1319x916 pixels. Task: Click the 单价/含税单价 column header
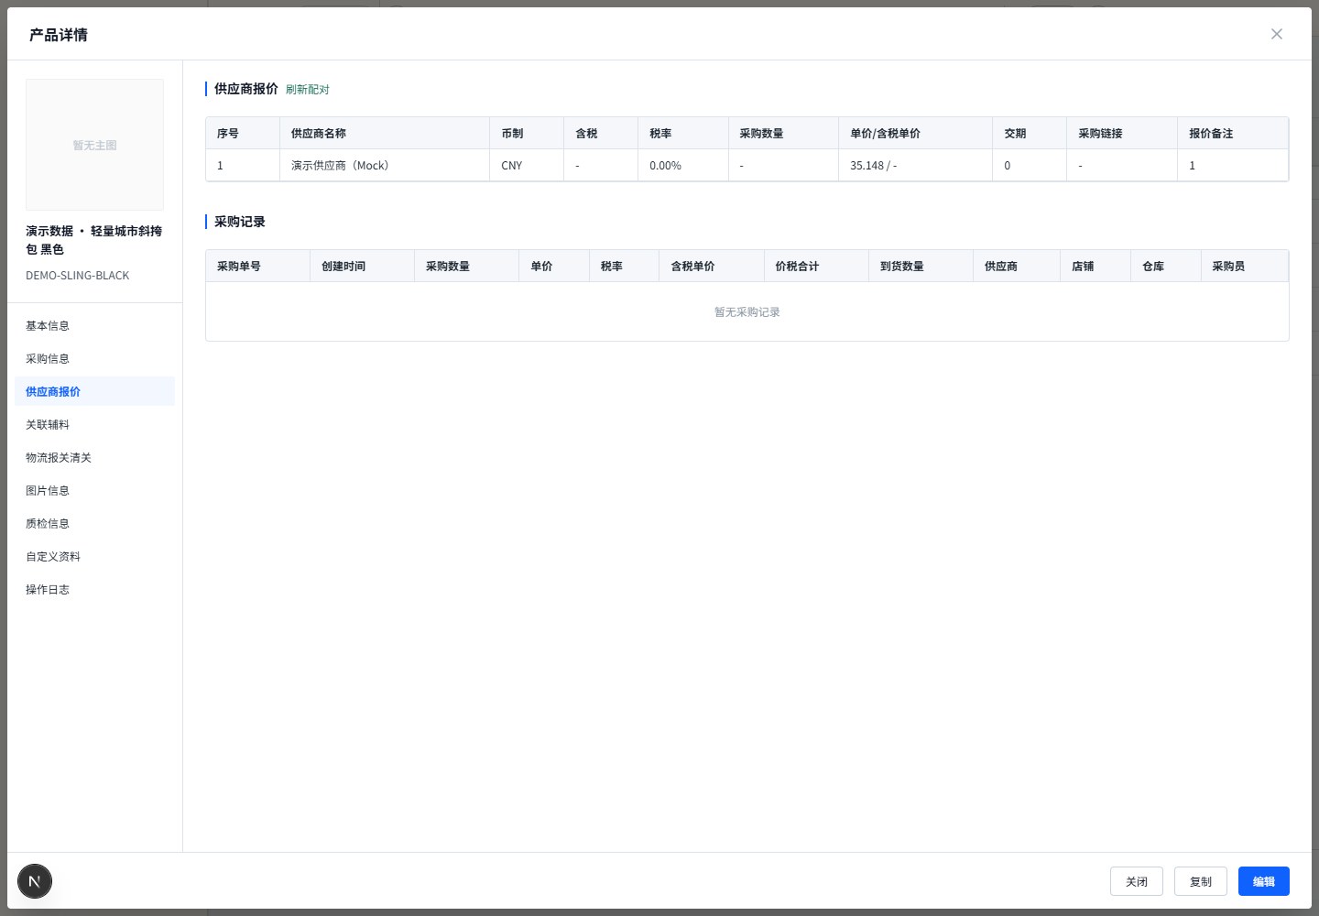click(x=916, y=134)
